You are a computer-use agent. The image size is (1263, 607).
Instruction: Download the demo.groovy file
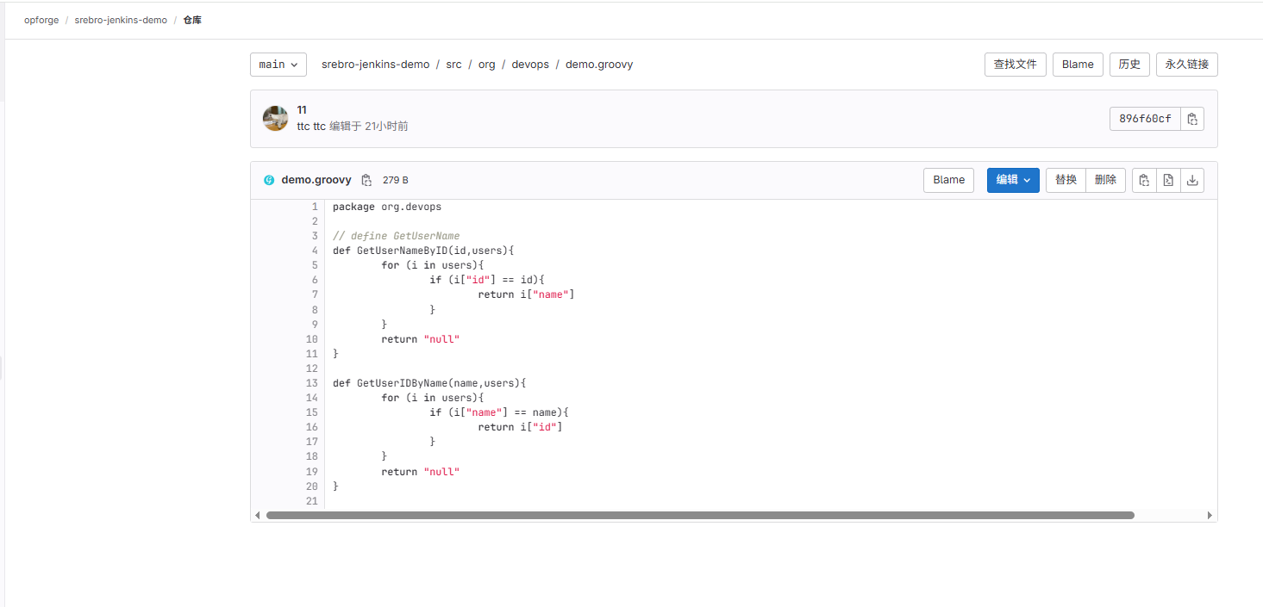1192,180
